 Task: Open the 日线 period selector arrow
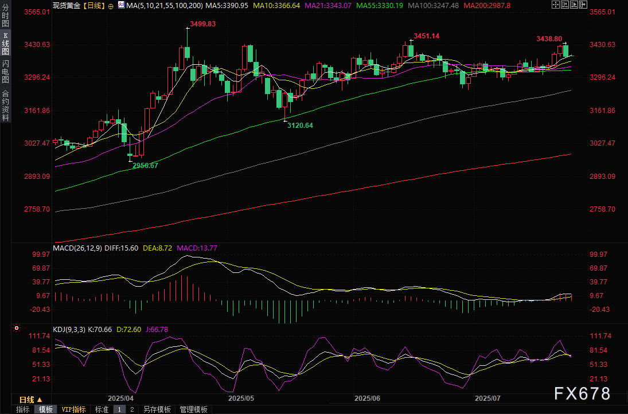40,400
